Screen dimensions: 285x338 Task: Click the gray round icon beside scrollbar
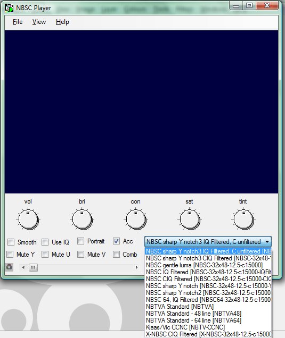(x=9, y=267)
